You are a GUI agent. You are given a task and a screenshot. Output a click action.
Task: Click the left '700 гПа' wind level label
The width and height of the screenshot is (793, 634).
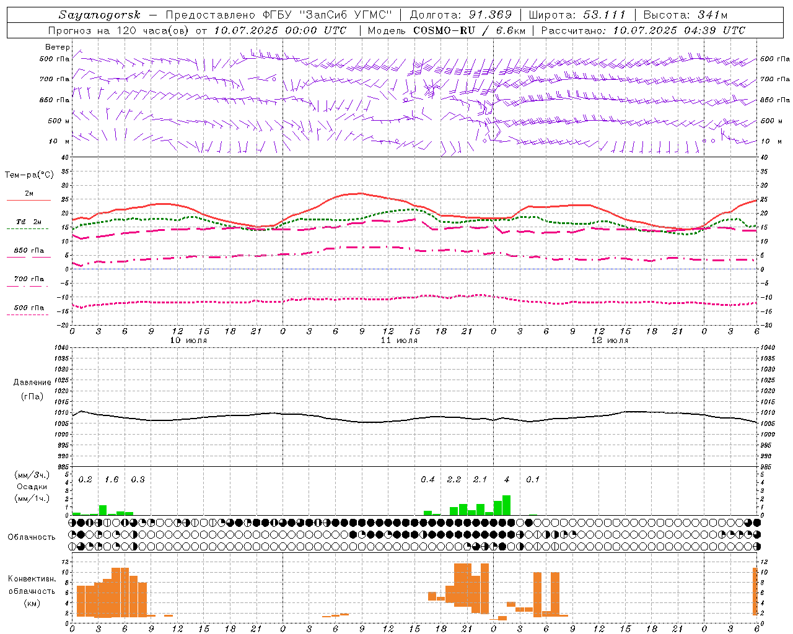pyautogui.click(x=55, y=79)
